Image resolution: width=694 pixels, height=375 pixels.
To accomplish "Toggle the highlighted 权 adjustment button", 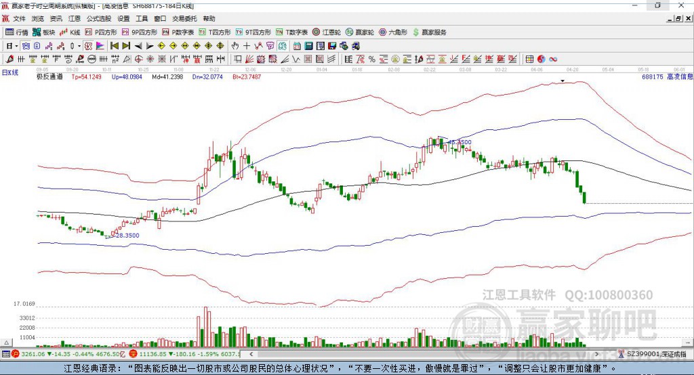I will click(89, 46).
